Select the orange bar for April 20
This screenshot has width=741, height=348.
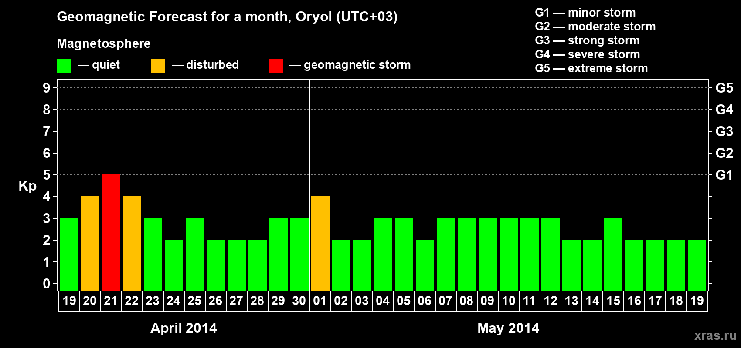[x=90, y=243]
